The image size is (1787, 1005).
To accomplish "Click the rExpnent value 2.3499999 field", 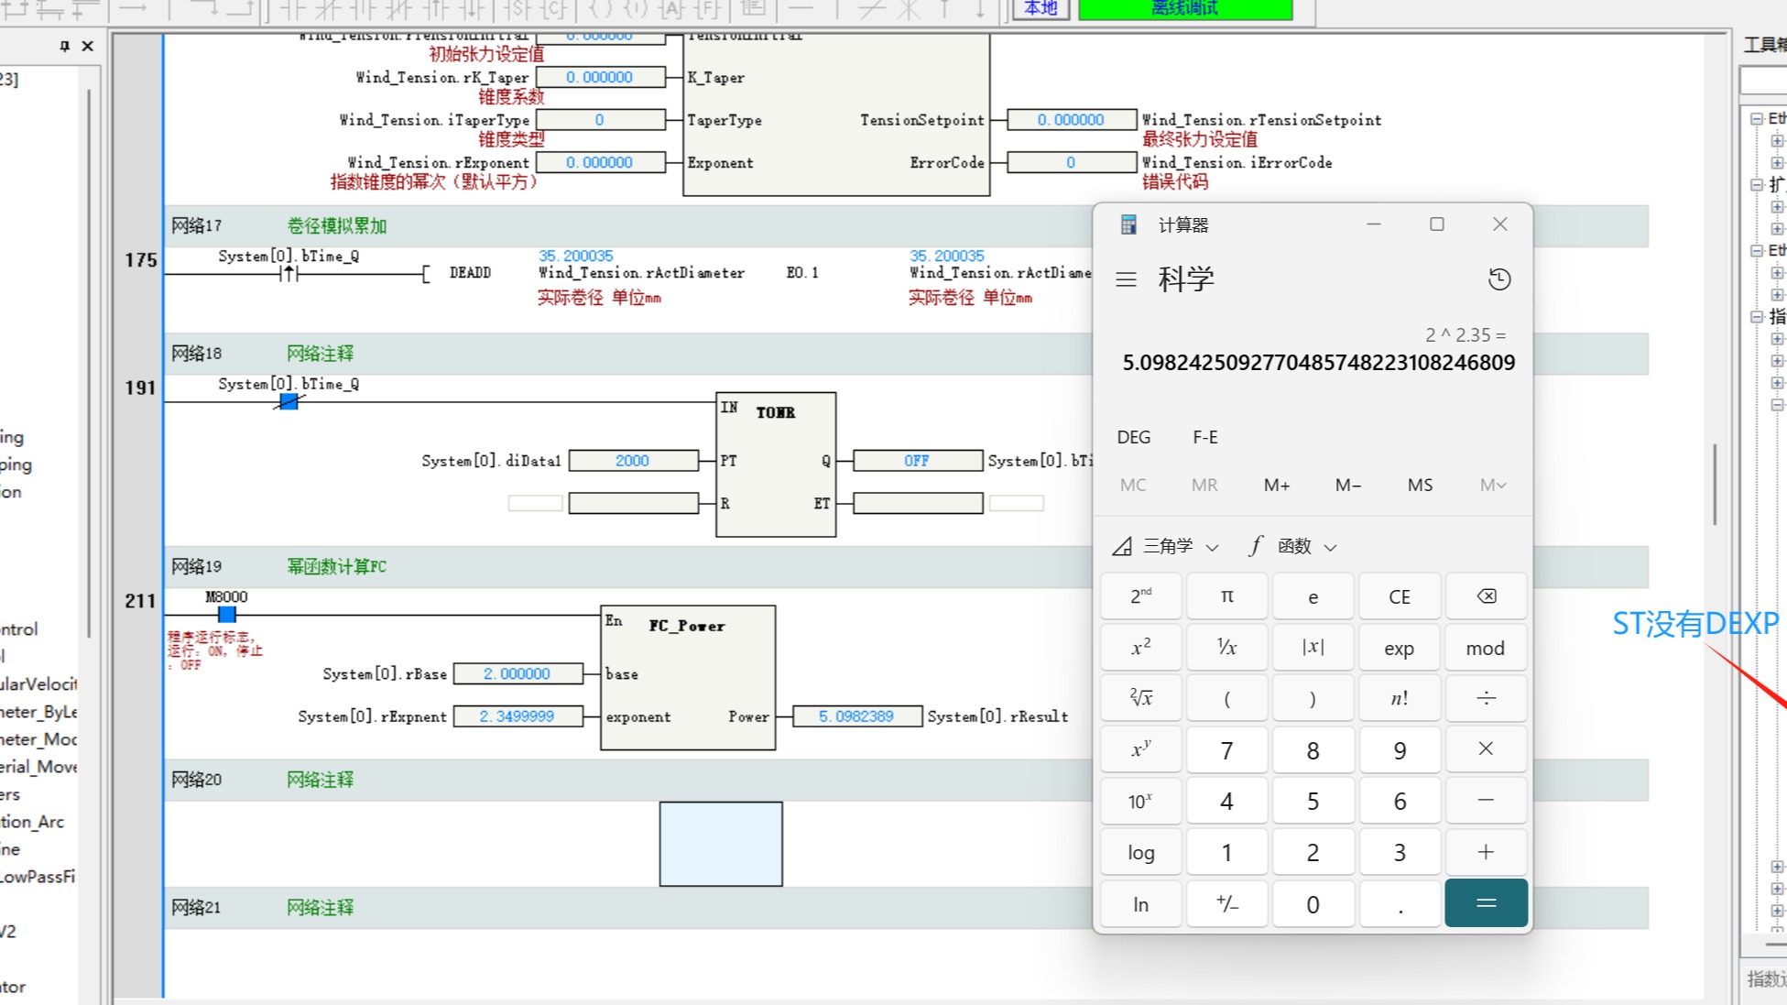I will click(518, 716).
